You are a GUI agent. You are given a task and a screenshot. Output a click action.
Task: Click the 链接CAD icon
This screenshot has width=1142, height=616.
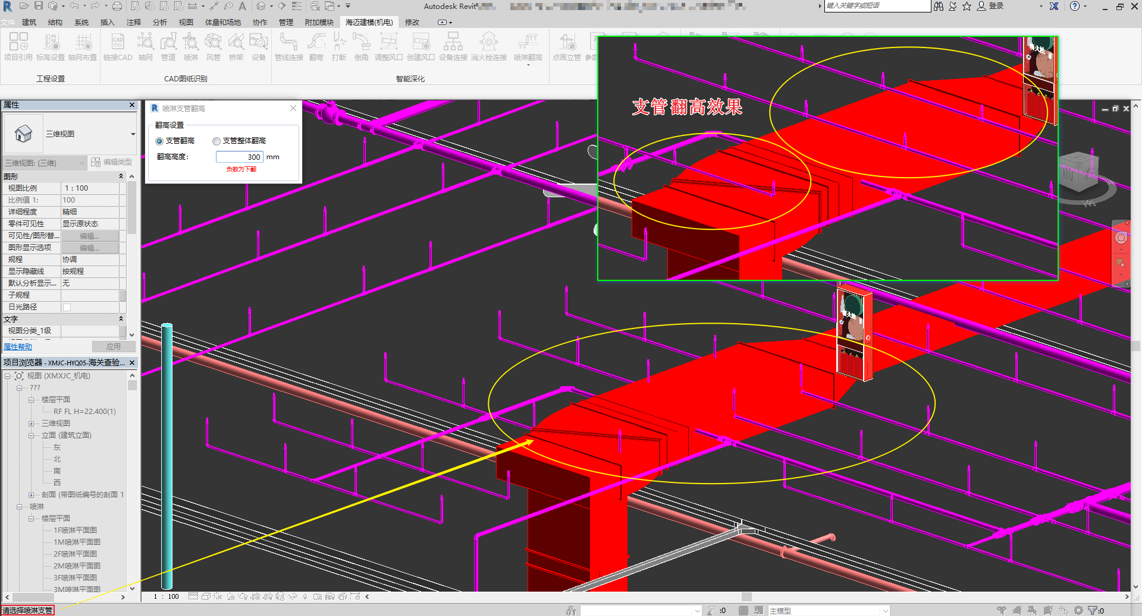point(118,46)
